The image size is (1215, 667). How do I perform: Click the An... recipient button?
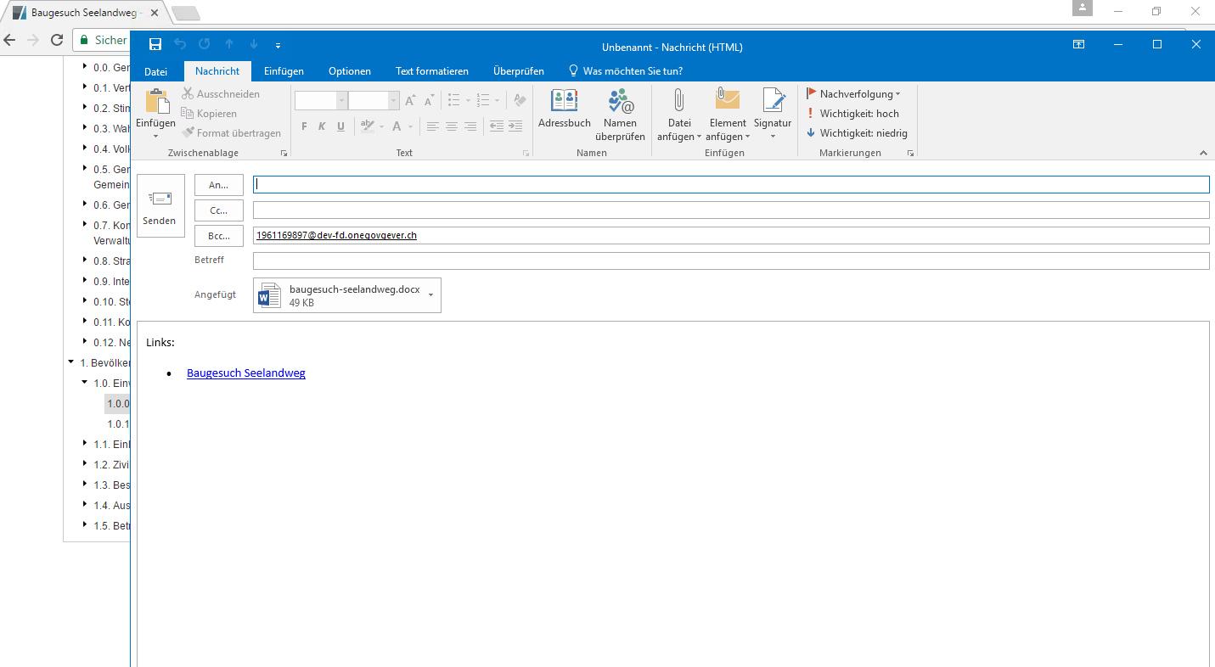(219, 184)
